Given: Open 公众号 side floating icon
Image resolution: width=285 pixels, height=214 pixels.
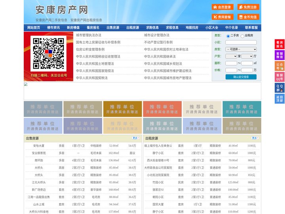Looking at the screenshot, I should point(279,66).
